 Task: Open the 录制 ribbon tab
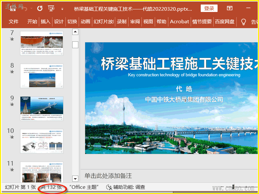coord(122,21)
